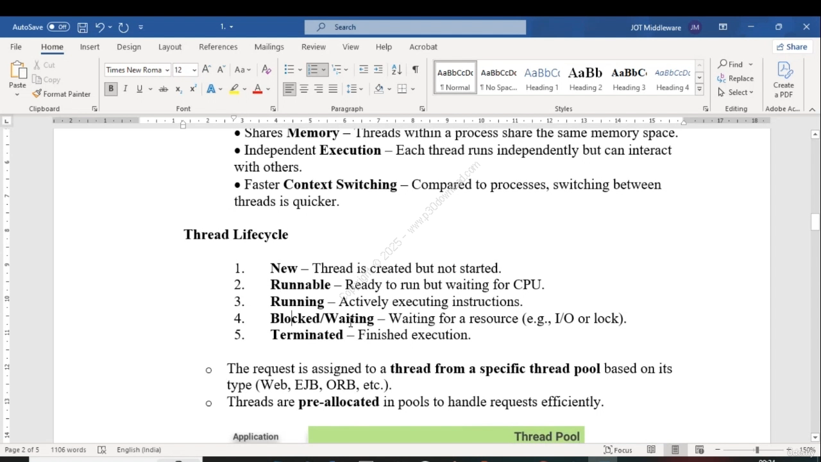
Task: Click the 1106 words count
Action: (69, 450)
